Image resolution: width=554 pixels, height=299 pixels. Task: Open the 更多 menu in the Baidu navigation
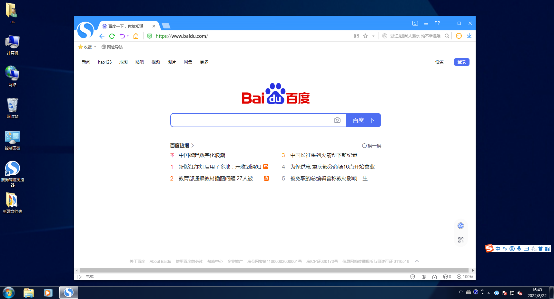pos(204,62)
